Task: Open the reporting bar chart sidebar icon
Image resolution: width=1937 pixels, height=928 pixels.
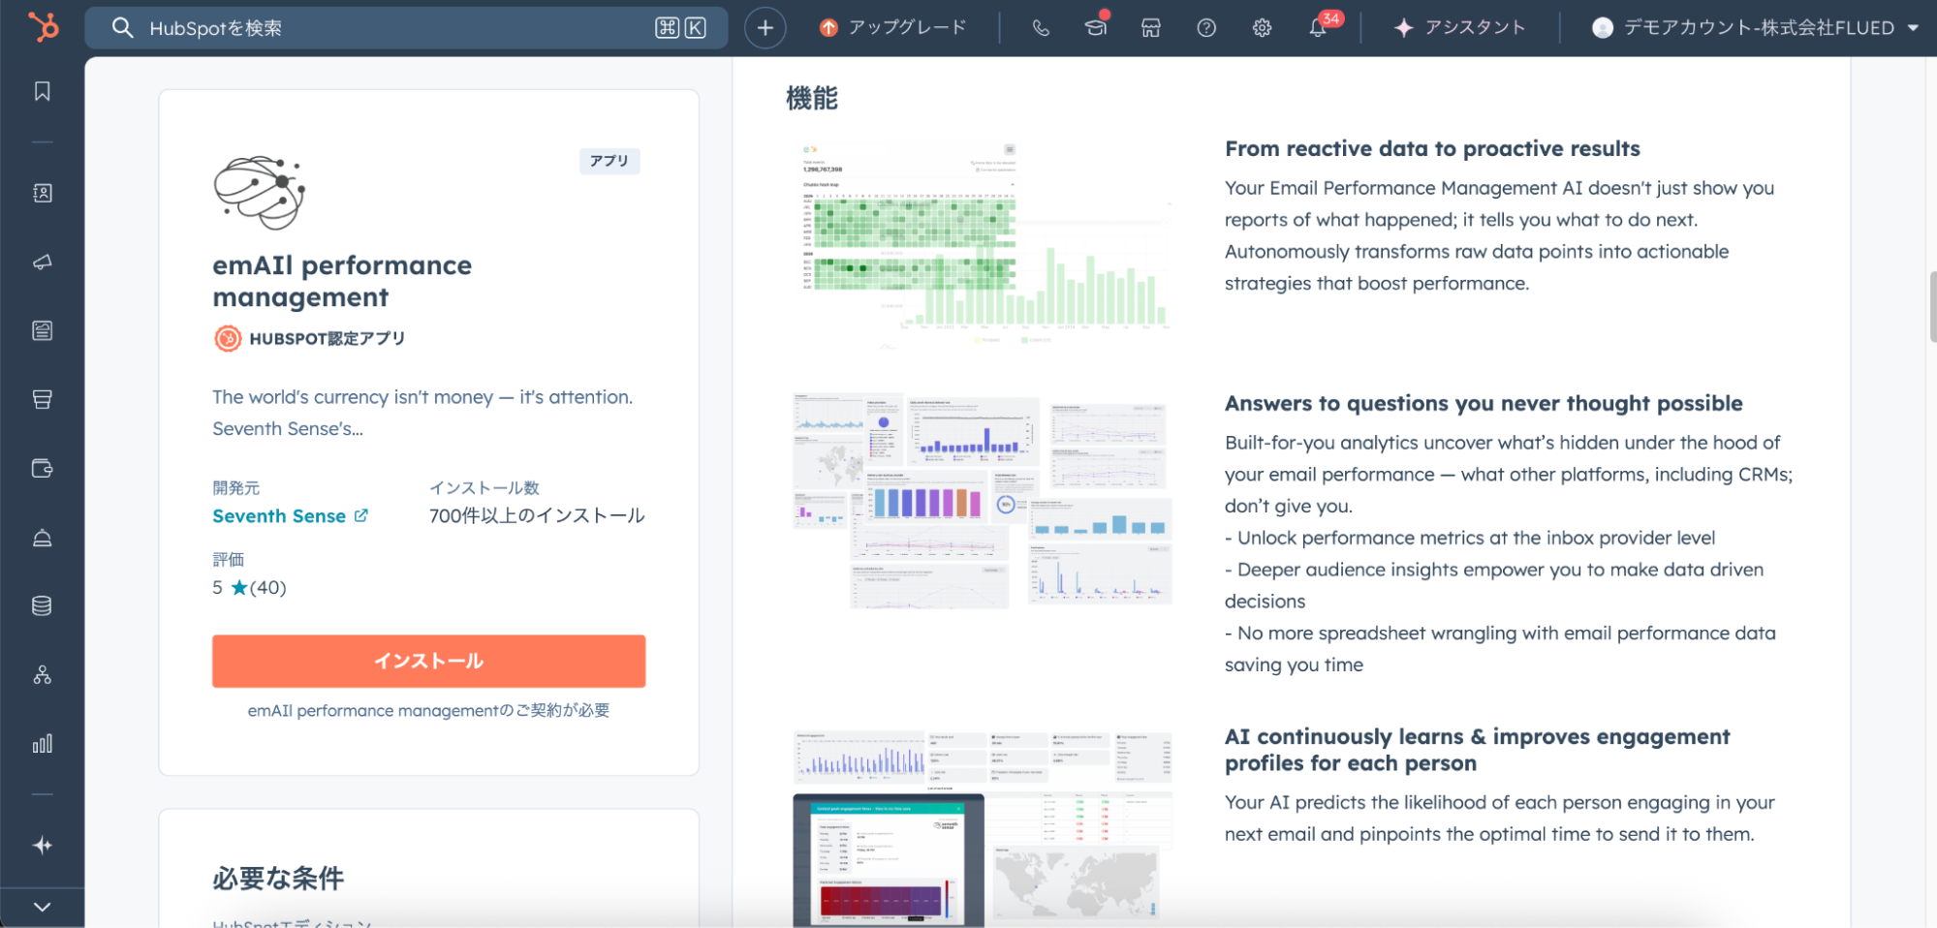Action: 43,744
